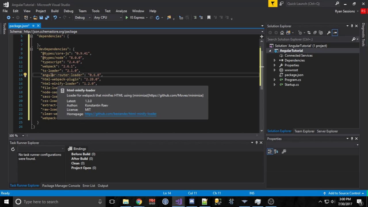The height and width of the screenshot is (207, 368).
Task: Open the File menu
Action: pyautogui.click(x=5, y=11)
